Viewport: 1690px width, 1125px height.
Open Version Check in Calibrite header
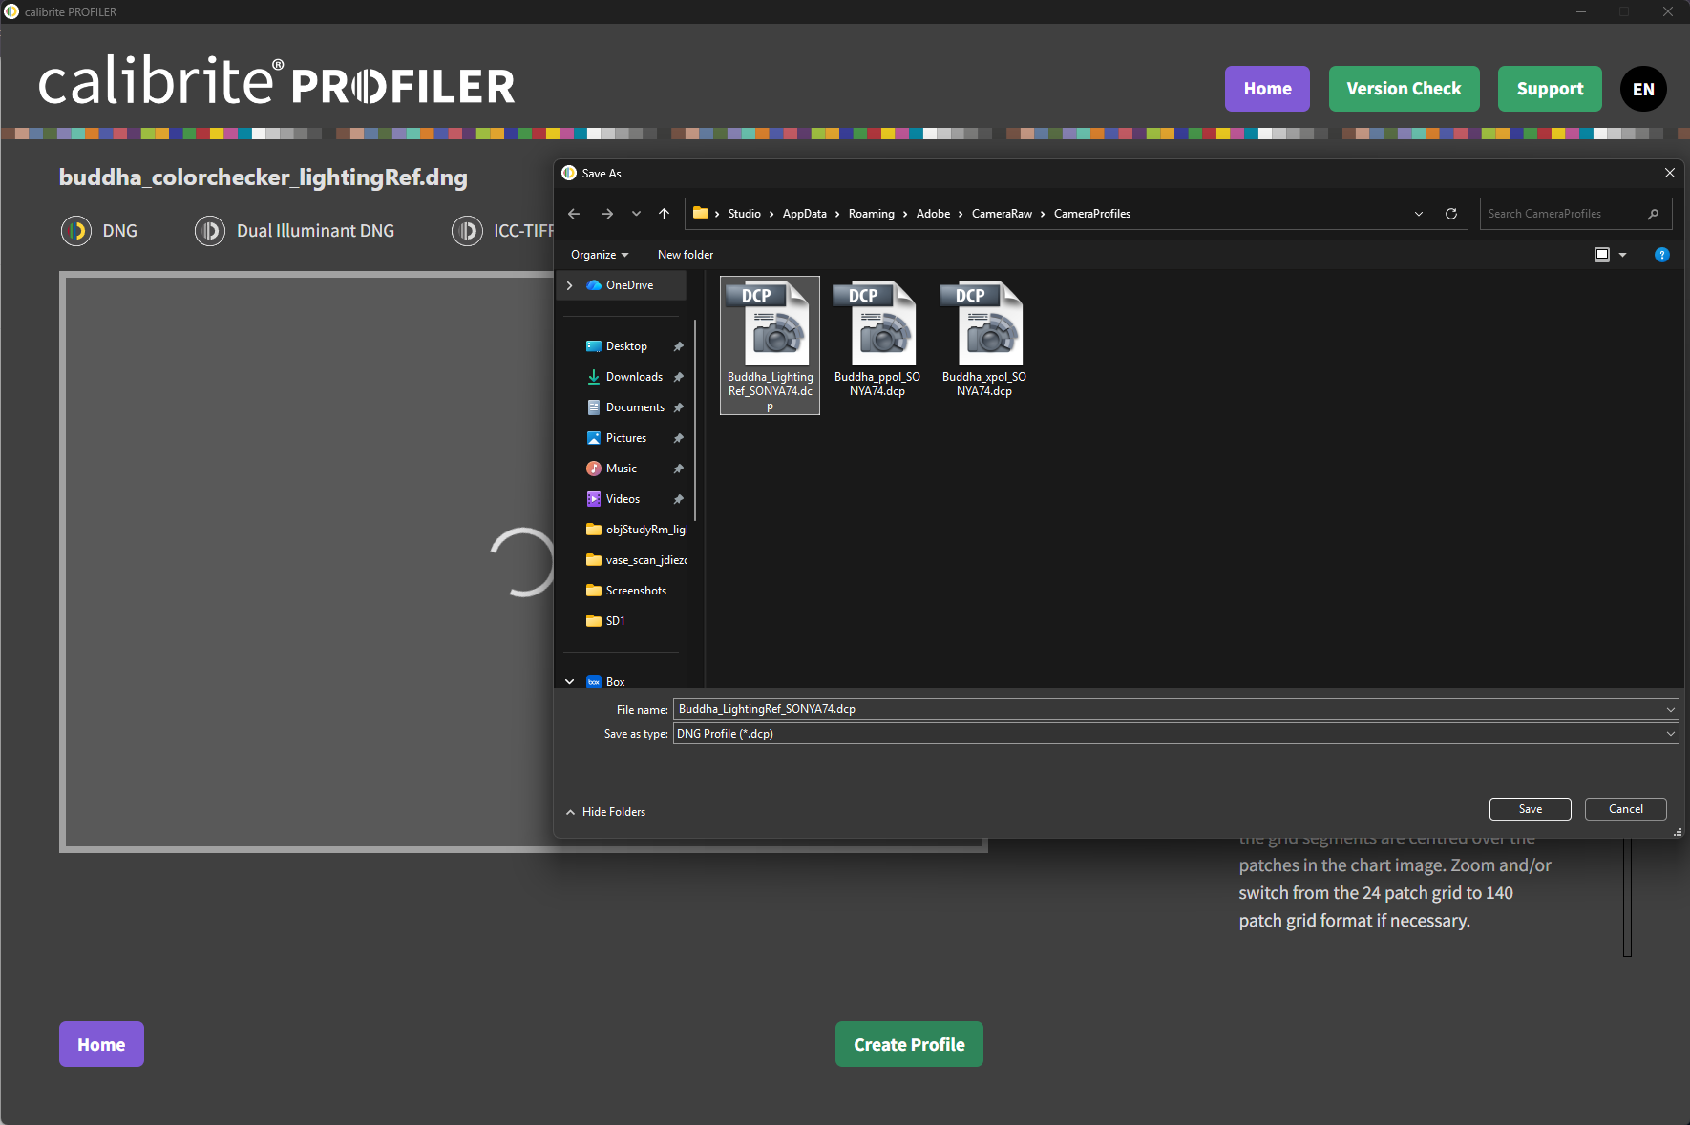pyautogui.click(x=1404, y=89)
